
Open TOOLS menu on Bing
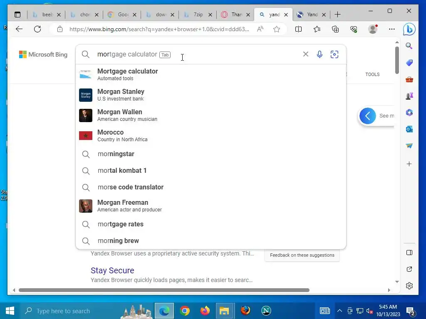point(372,74)
